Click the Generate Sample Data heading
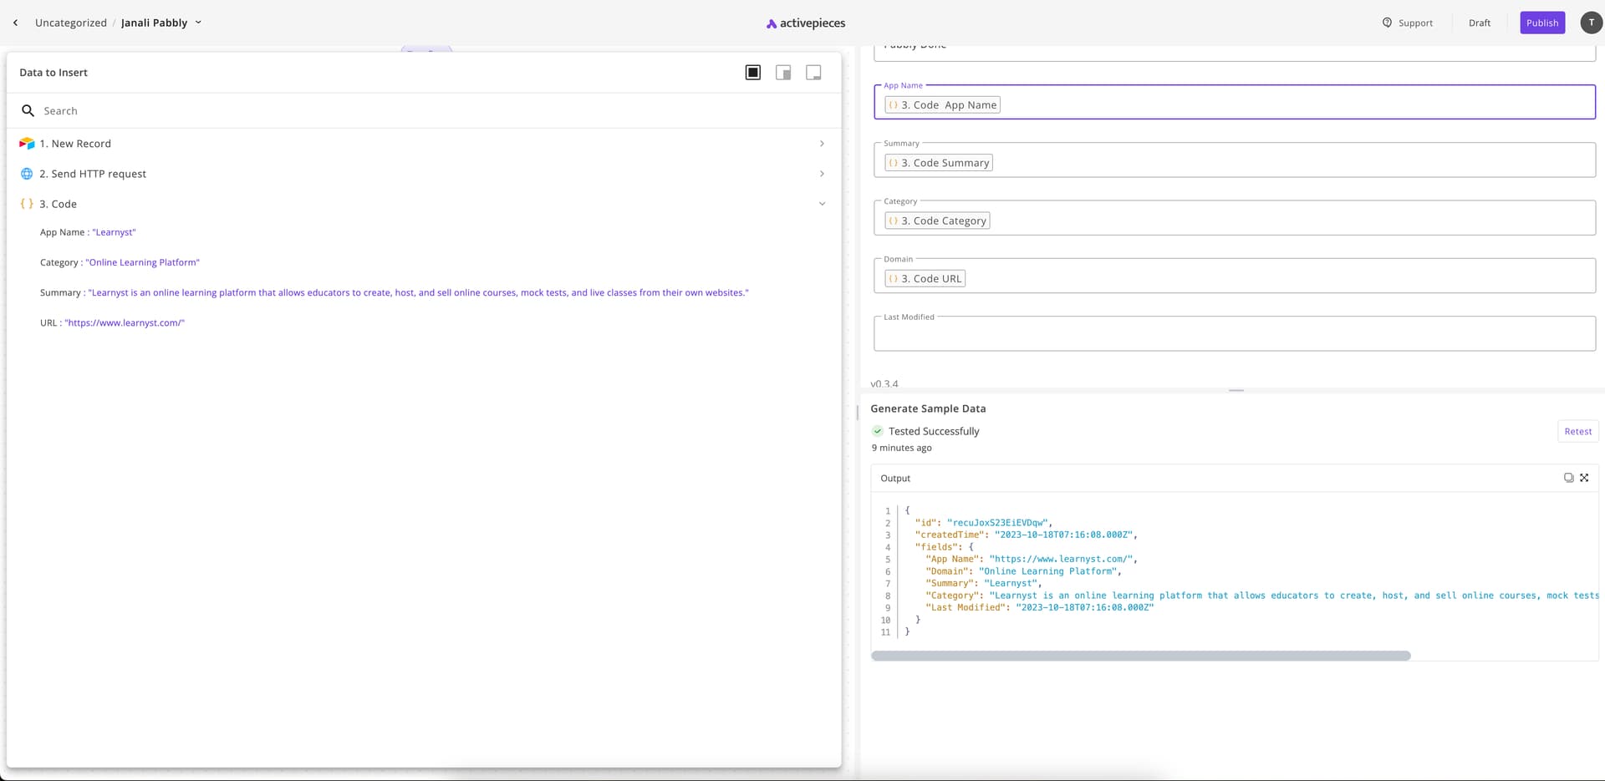This screenshot has width=1605, height=781. [928, 408]
